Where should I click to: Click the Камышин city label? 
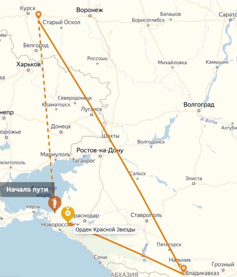217,62
